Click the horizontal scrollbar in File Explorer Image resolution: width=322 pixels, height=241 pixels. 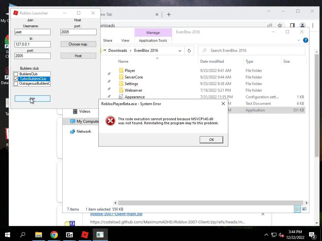(x=211, y=203)
